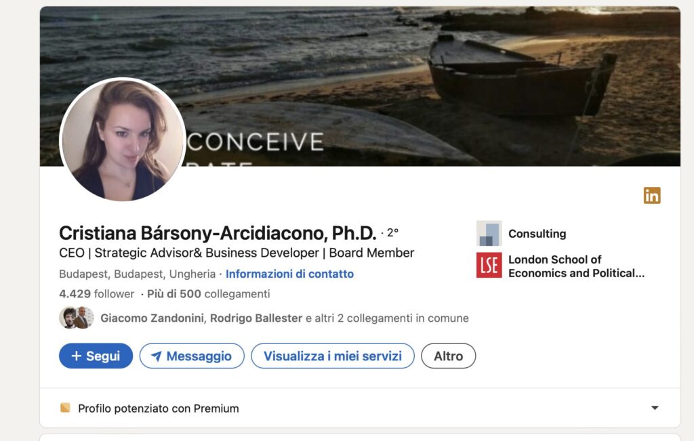
Task: Click the name Cristiana Bársony-Arcidiacono heading
Action: pos(217,233)
